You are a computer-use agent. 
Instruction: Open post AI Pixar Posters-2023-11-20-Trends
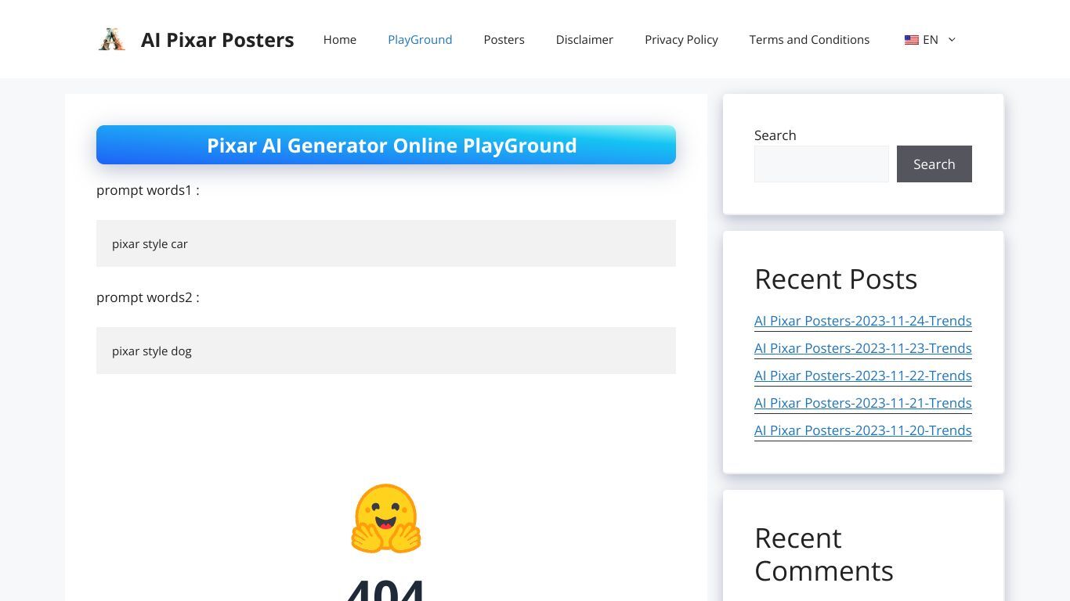pyautogui.click(x=863, y=430)
